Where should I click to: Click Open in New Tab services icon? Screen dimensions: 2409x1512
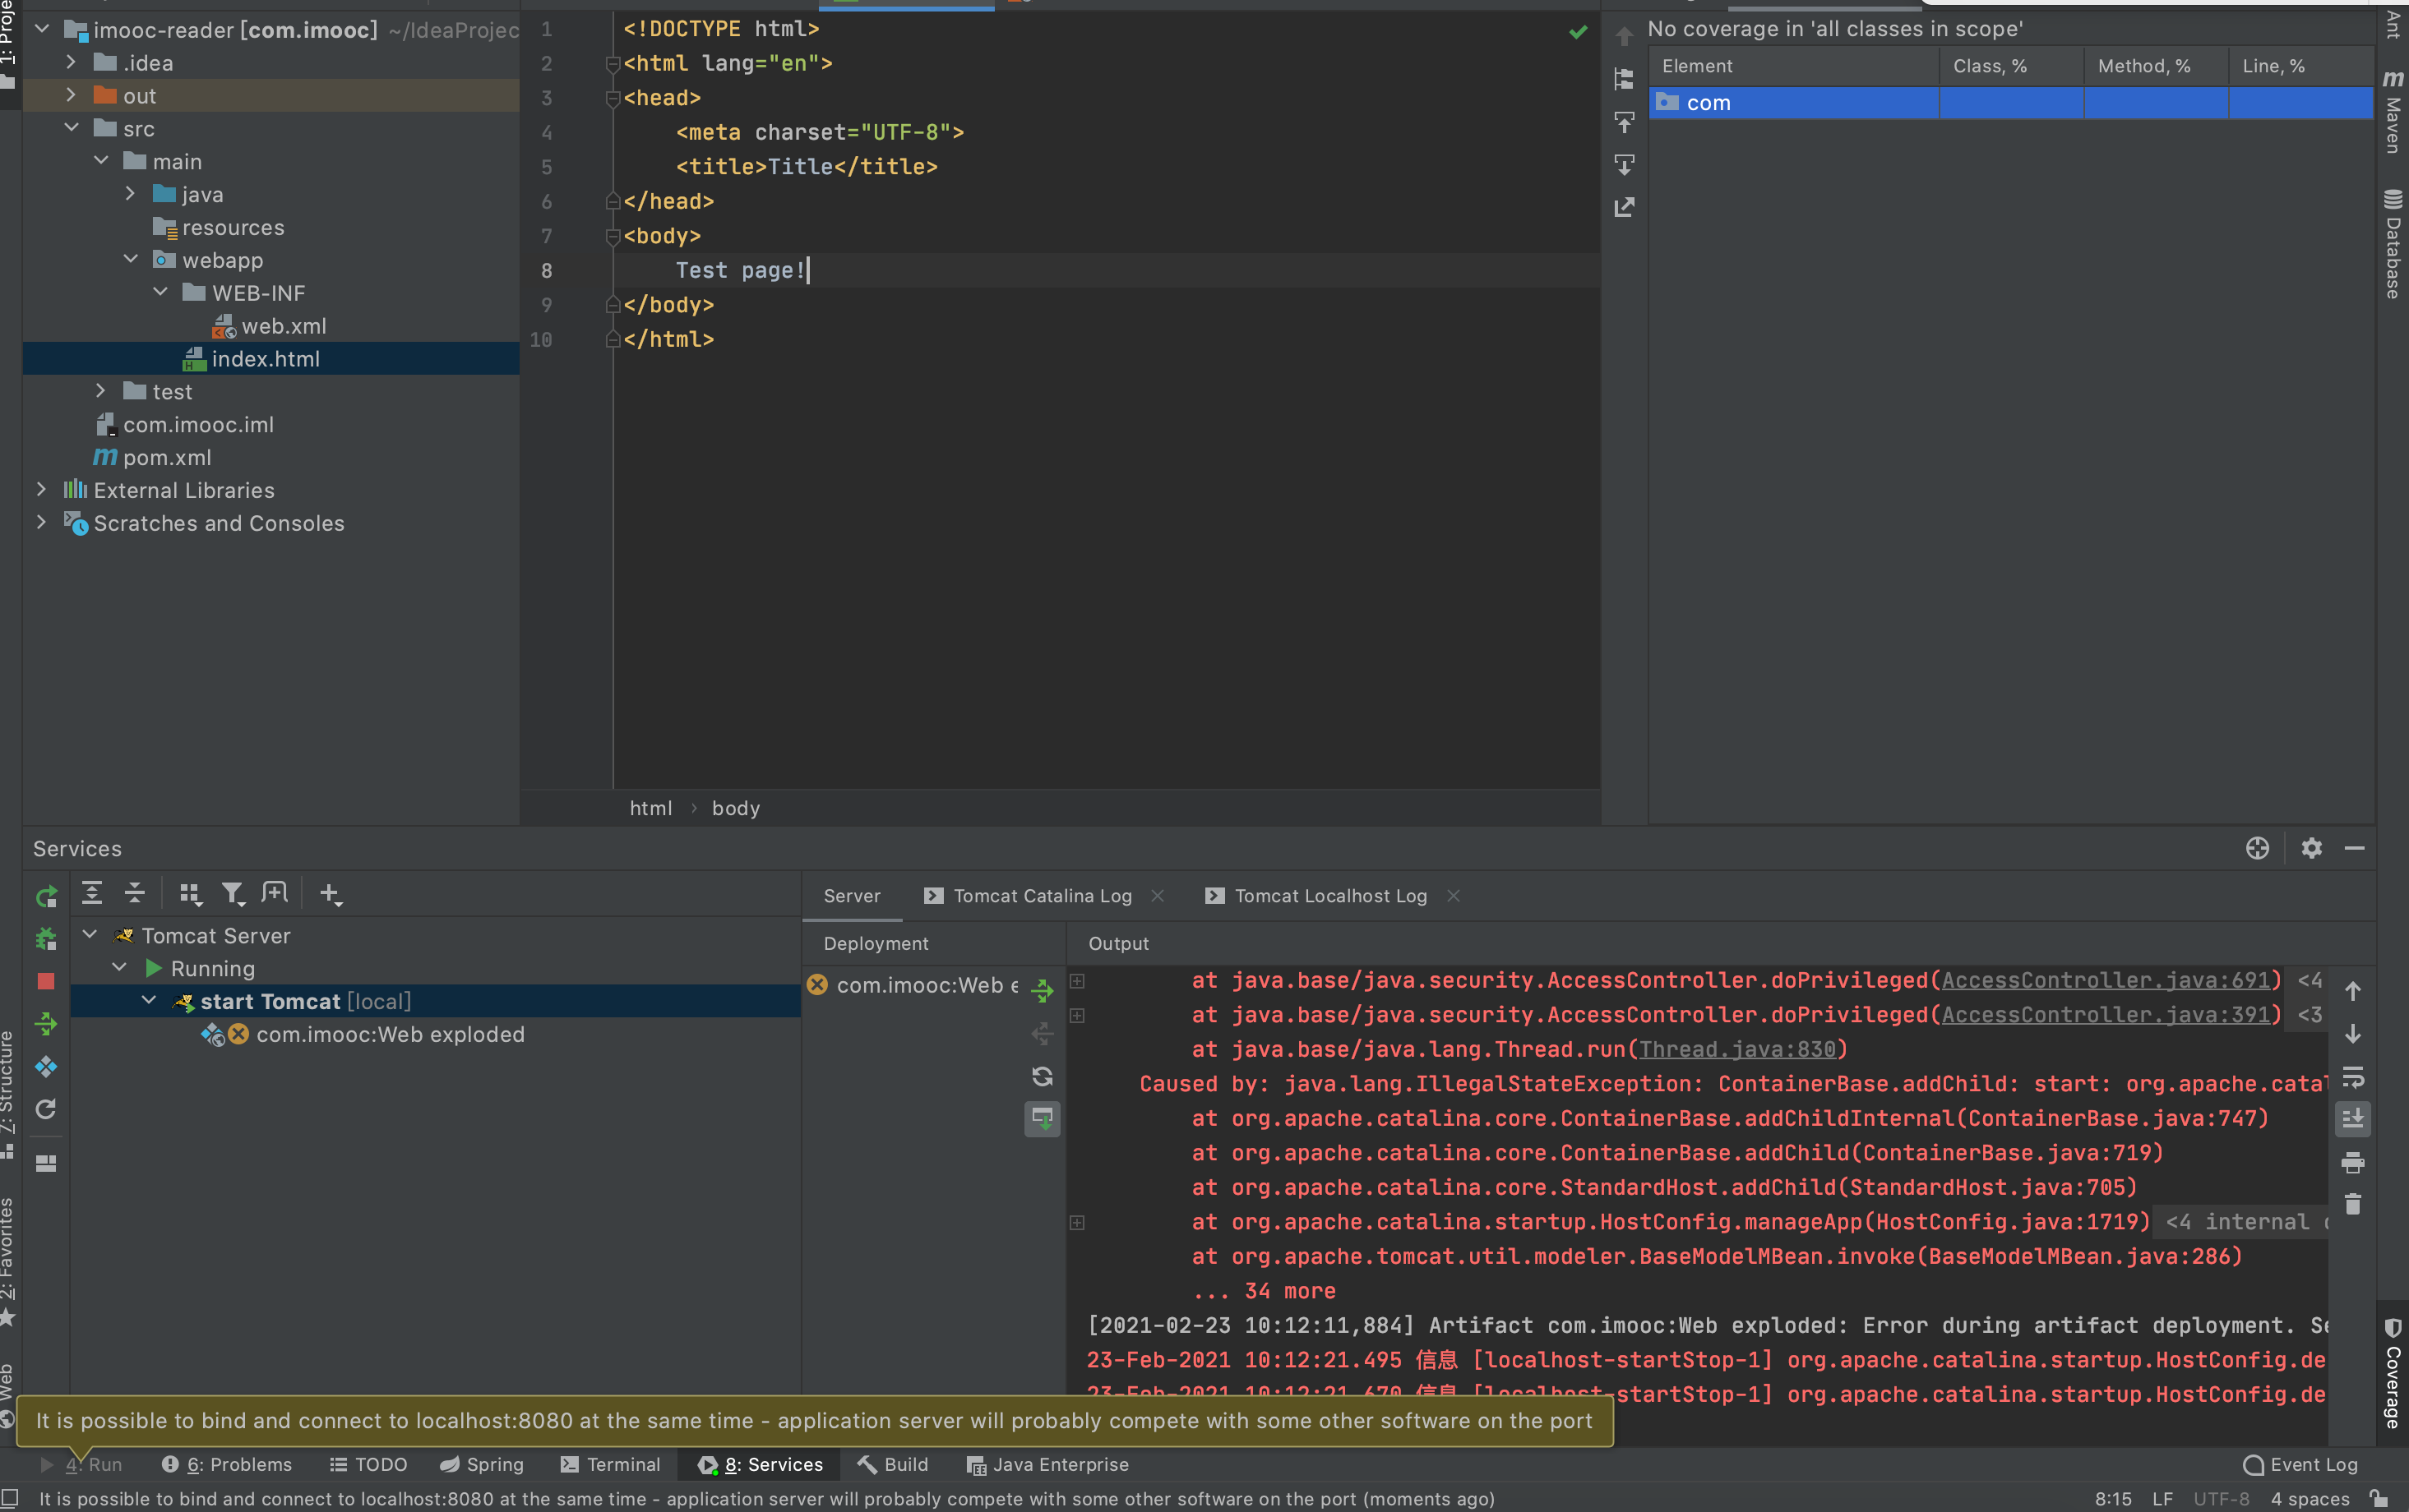pyautogui.click(x=274, y=892)
